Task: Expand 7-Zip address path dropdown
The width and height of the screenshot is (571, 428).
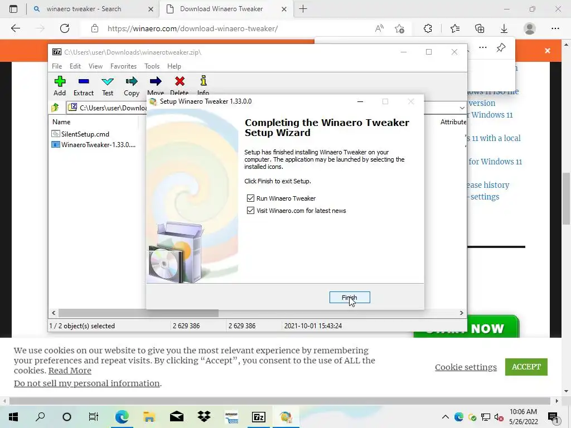Action: pyautogui.click(x=462, y=108)
